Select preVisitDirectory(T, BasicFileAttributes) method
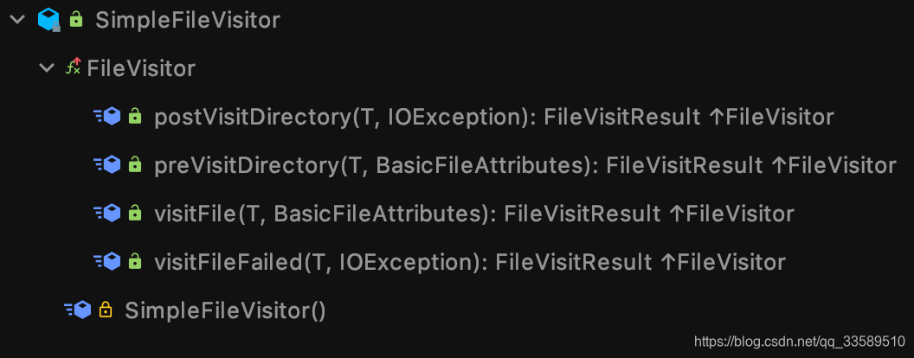 525,164
